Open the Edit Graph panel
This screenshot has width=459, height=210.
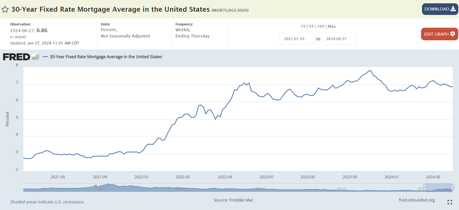439,34
